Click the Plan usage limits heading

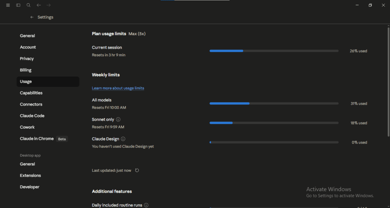[x=109, y=34]
